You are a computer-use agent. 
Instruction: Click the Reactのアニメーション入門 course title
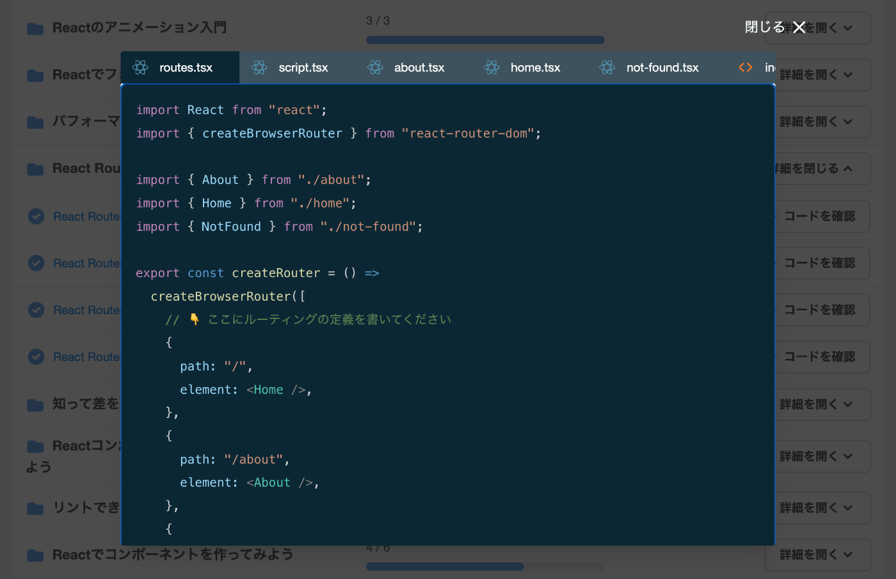click(140, 28)
